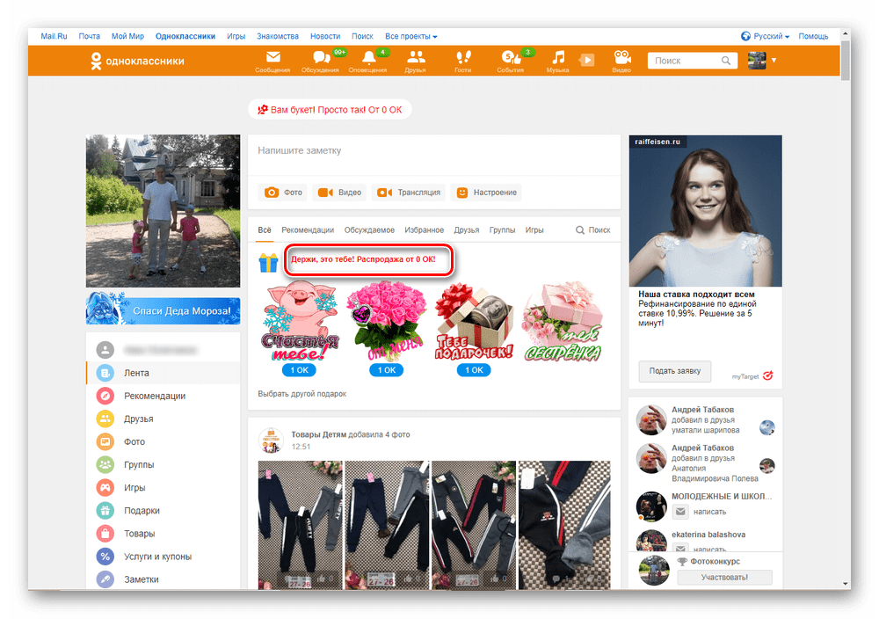The height and width of the screenshot is (619, 879).
Task: Check Оповещения notifications with badge 4
Action: (368, 60)
